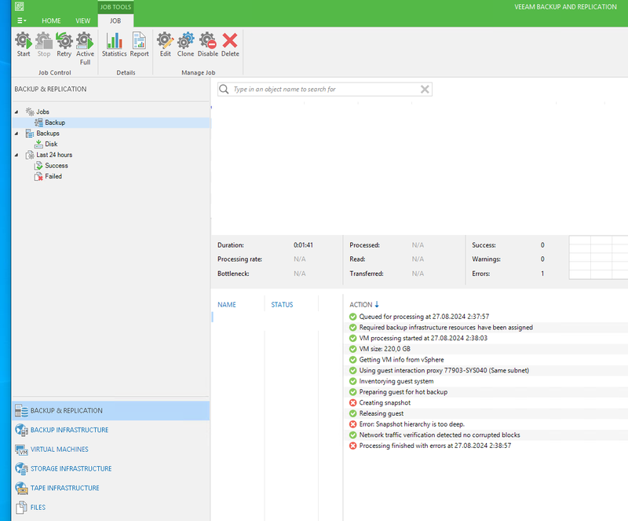This screenshot has width=628, height=521.
Task: Disable the selected job
Action: (208, 44)
